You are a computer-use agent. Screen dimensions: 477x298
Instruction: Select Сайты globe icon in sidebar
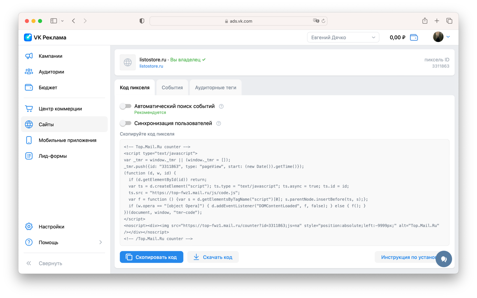click(x=29, y=124)
